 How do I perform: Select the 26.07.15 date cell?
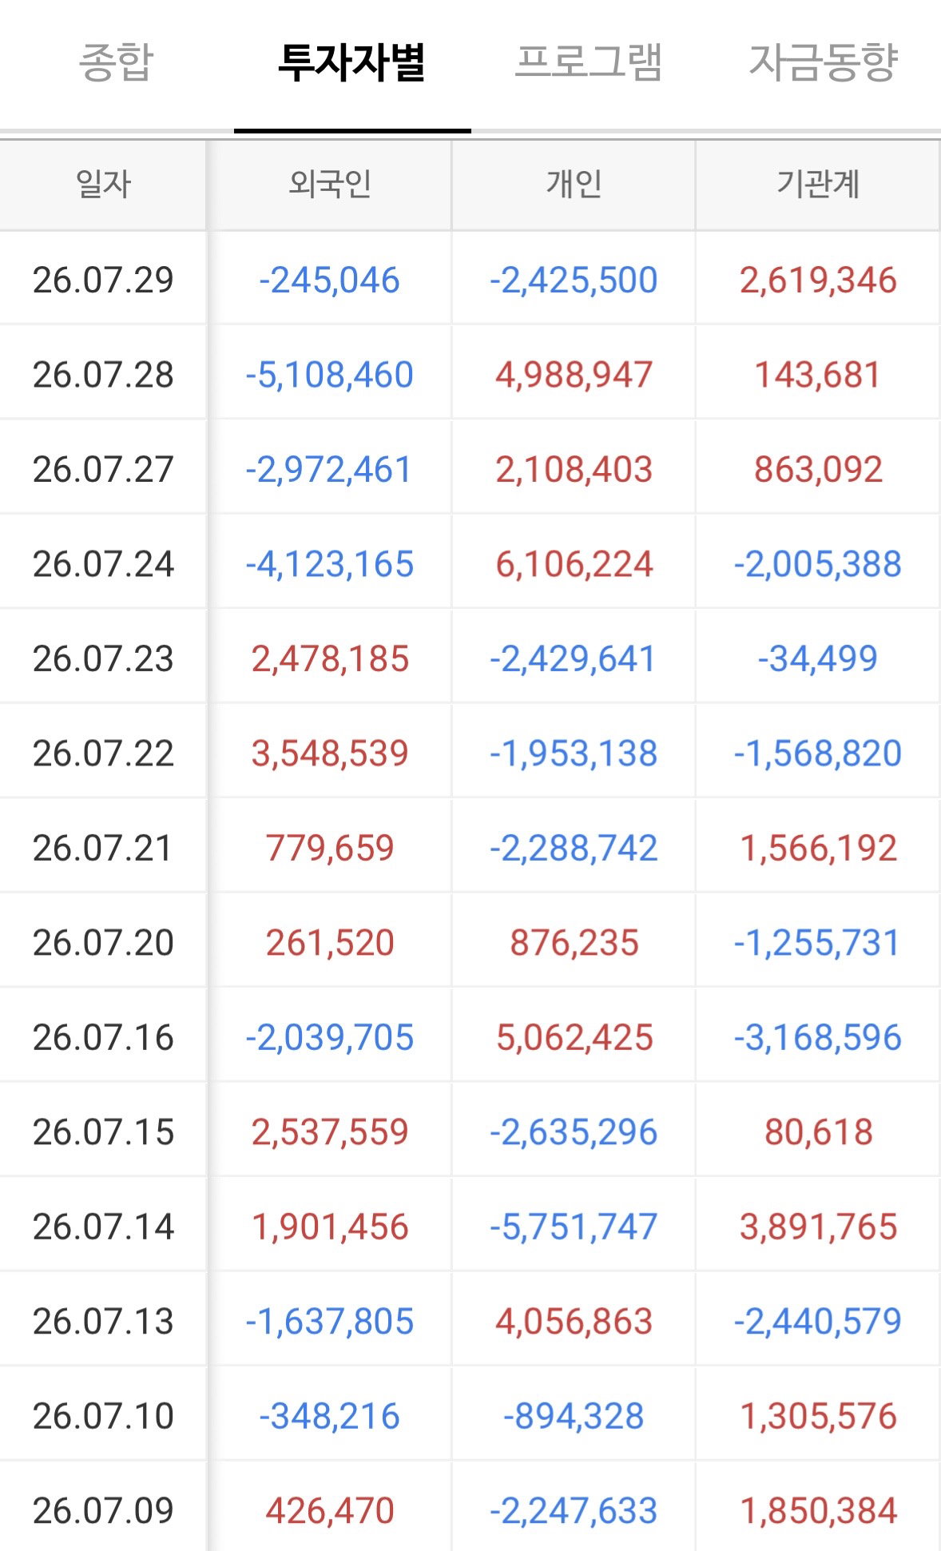coord(103,1132)
